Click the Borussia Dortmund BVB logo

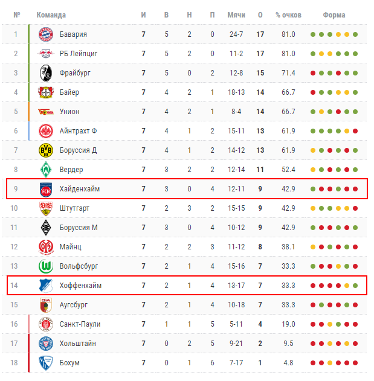click(47, 150)
